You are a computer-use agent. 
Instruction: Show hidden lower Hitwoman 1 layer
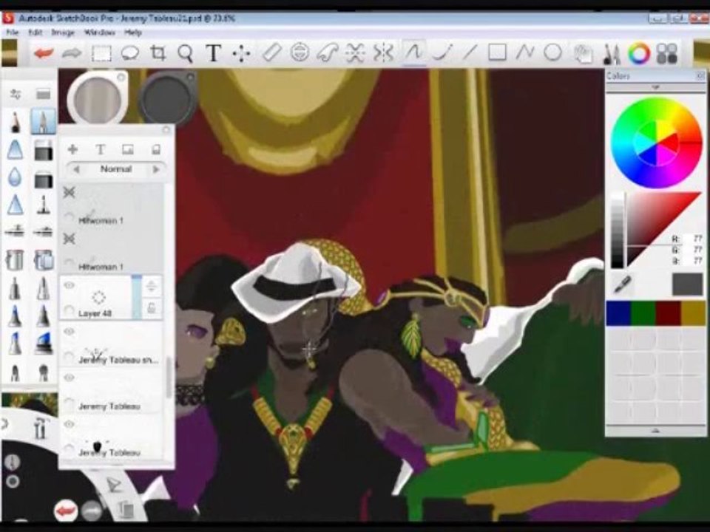click(69, 239)
